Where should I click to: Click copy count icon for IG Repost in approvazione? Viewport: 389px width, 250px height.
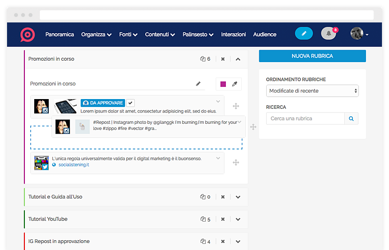tap(203, 241)
